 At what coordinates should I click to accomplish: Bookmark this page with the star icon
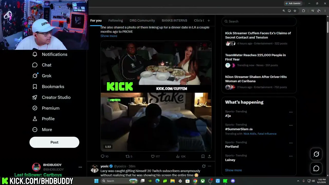tap(295, 11)
